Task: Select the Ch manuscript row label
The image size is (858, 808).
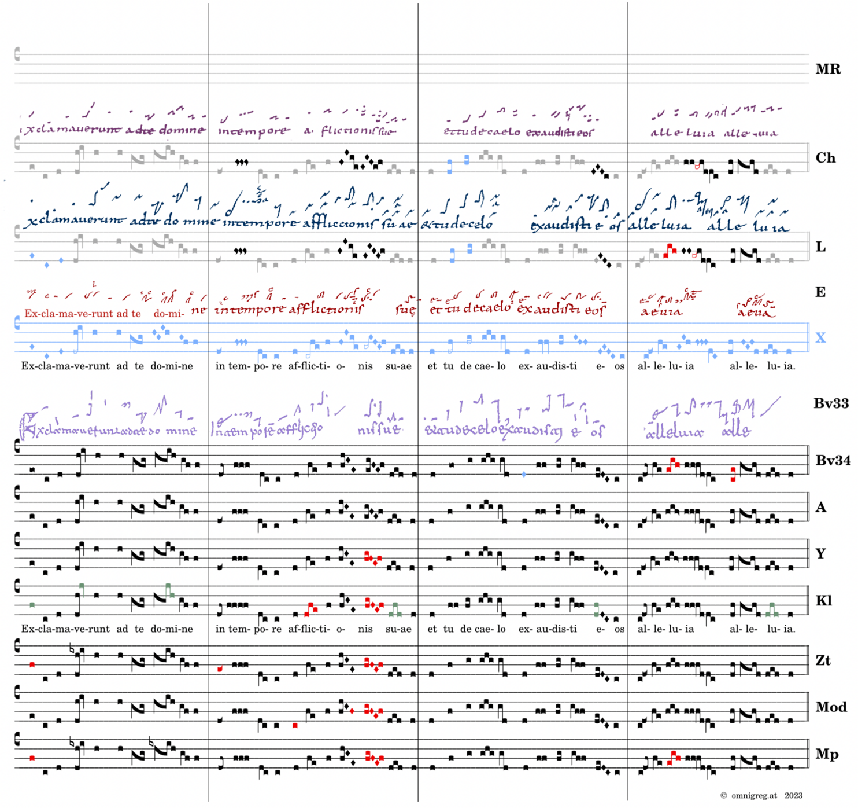Action: point(825,158)
